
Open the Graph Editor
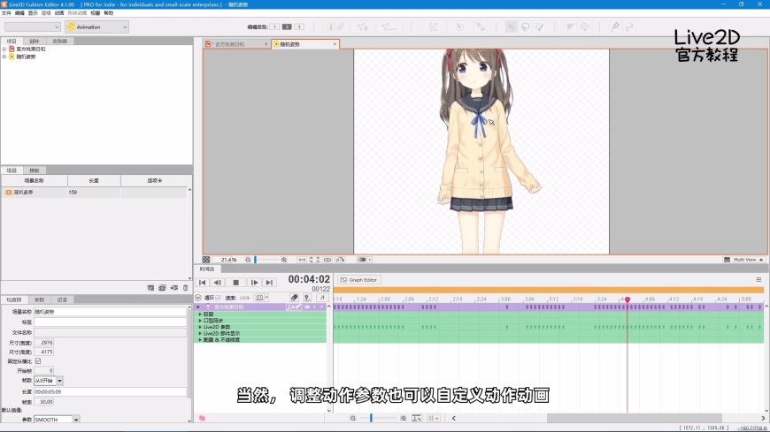click(x=359, y=280)
